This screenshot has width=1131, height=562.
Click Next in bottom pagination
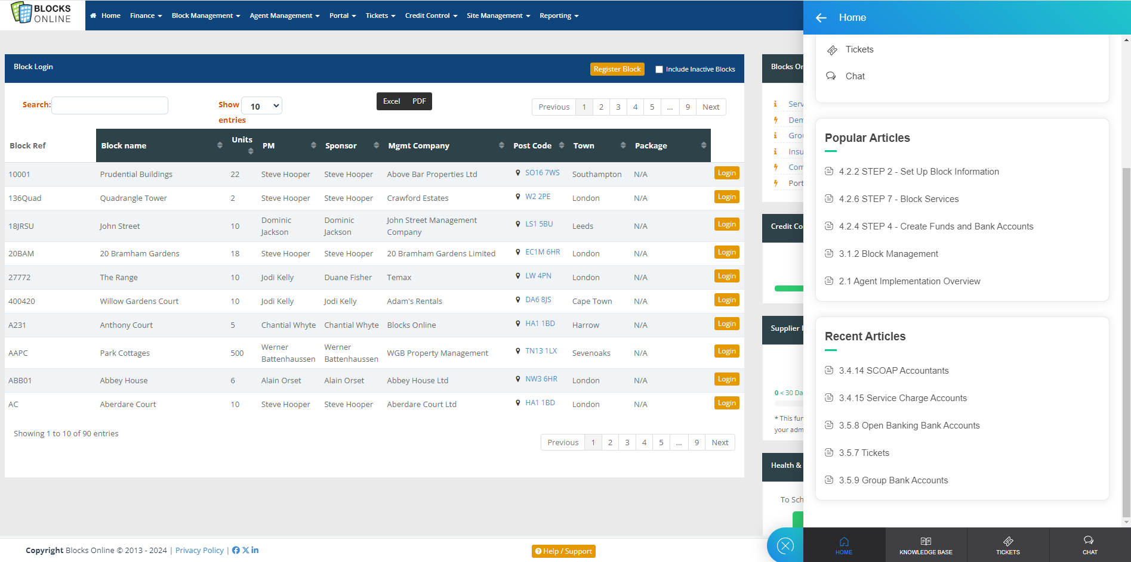pos(720,443)
